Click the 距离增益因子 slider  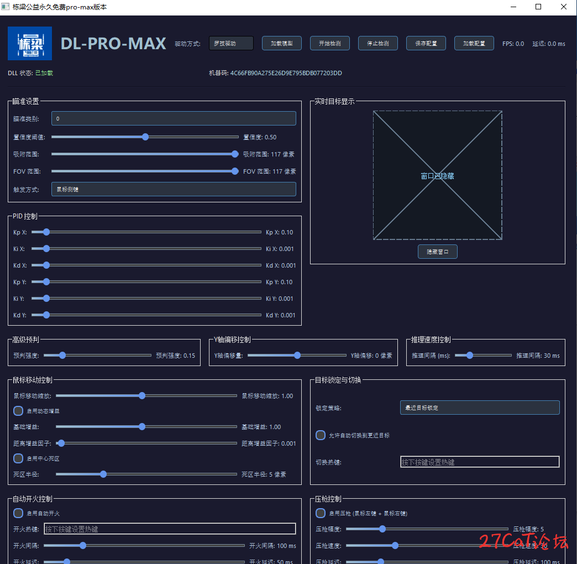click(146, 443)
